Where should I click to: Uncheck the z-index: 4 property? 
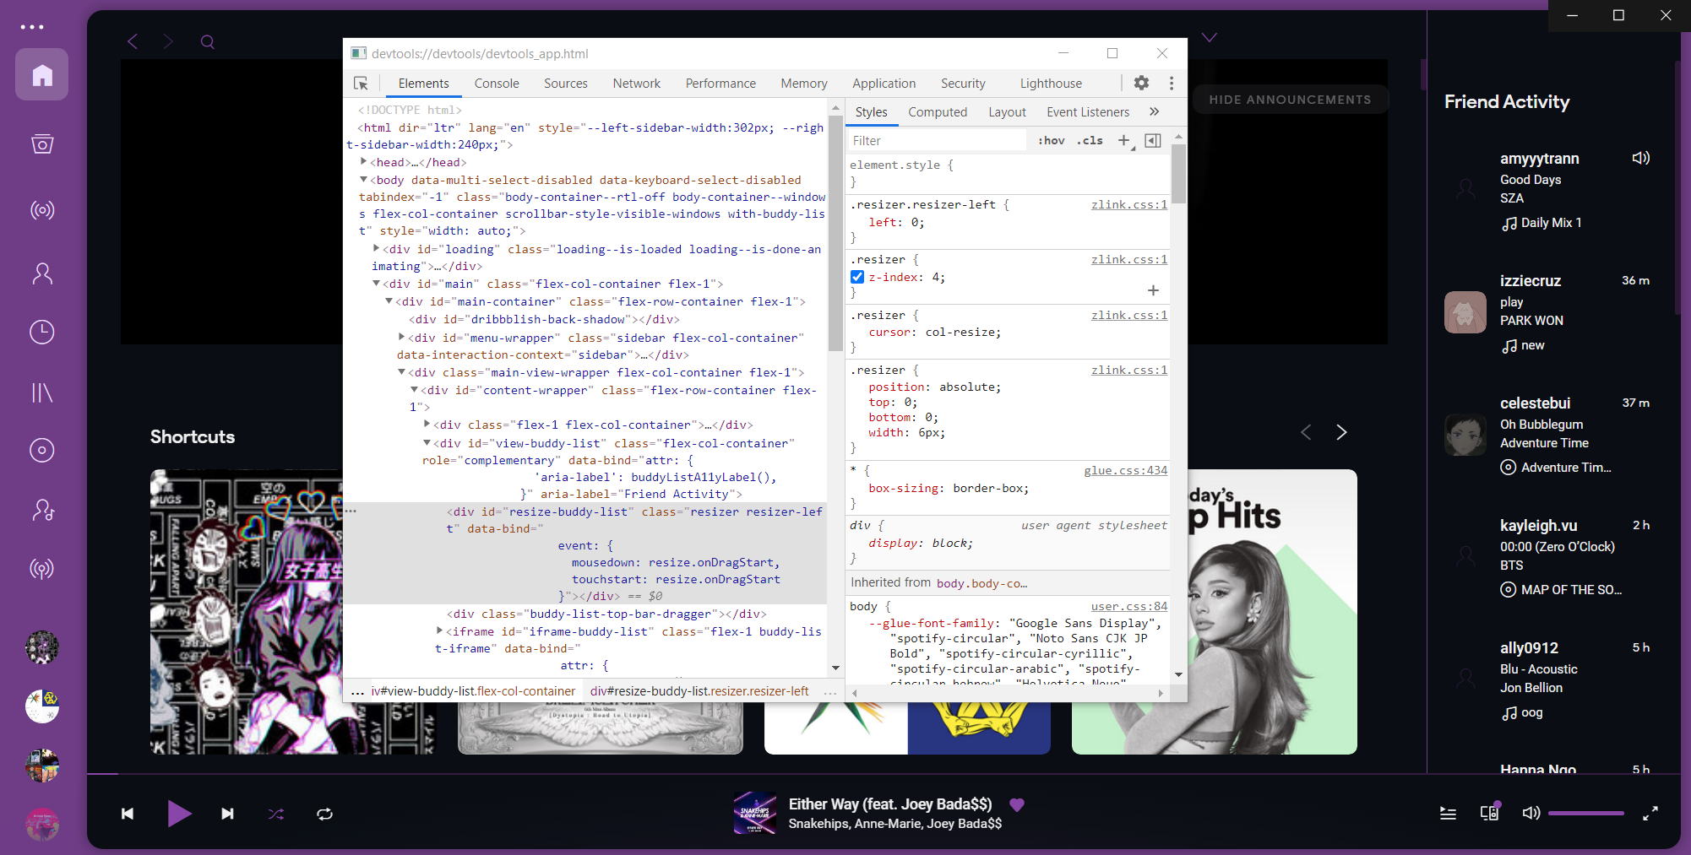(x=857, y=277)
